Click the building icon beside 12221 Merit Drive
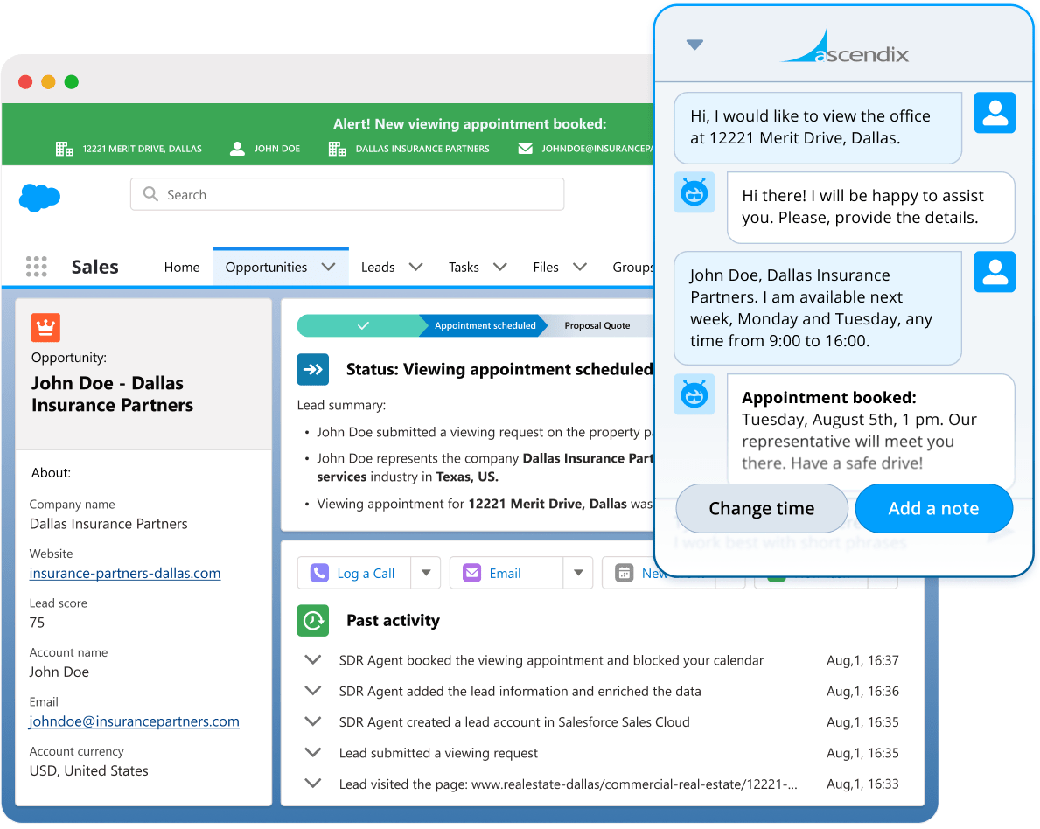Image resolution: width=1040 pixels, height=829 pixels. point(65,149)
